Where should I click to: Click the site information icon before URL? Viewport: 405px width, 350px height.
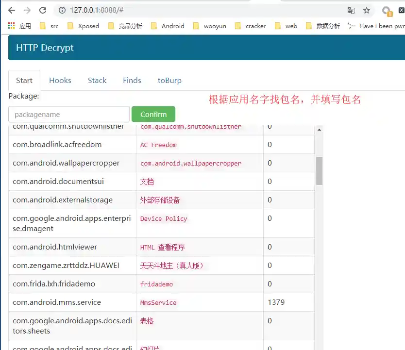(62, 10)
